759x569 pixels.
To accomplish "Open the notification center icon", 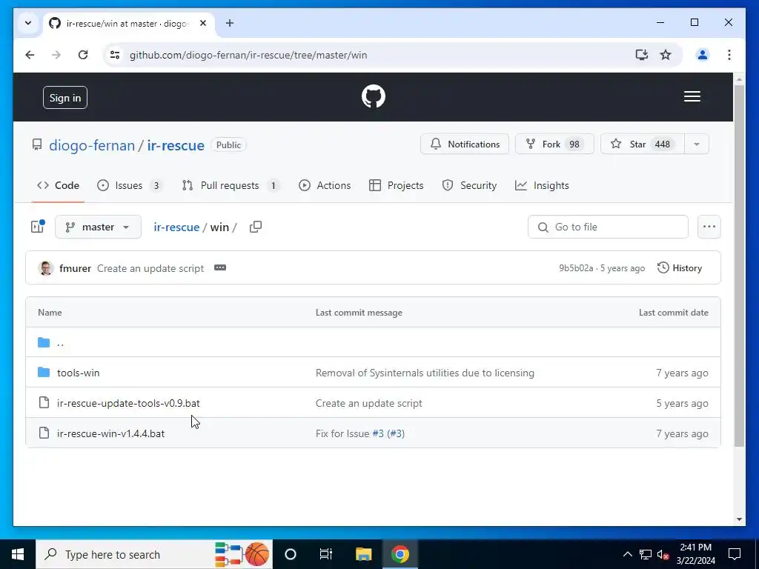I will click(735, 554).
